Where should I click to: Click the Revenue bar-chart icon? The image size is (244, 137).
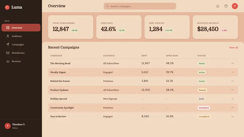8,61
